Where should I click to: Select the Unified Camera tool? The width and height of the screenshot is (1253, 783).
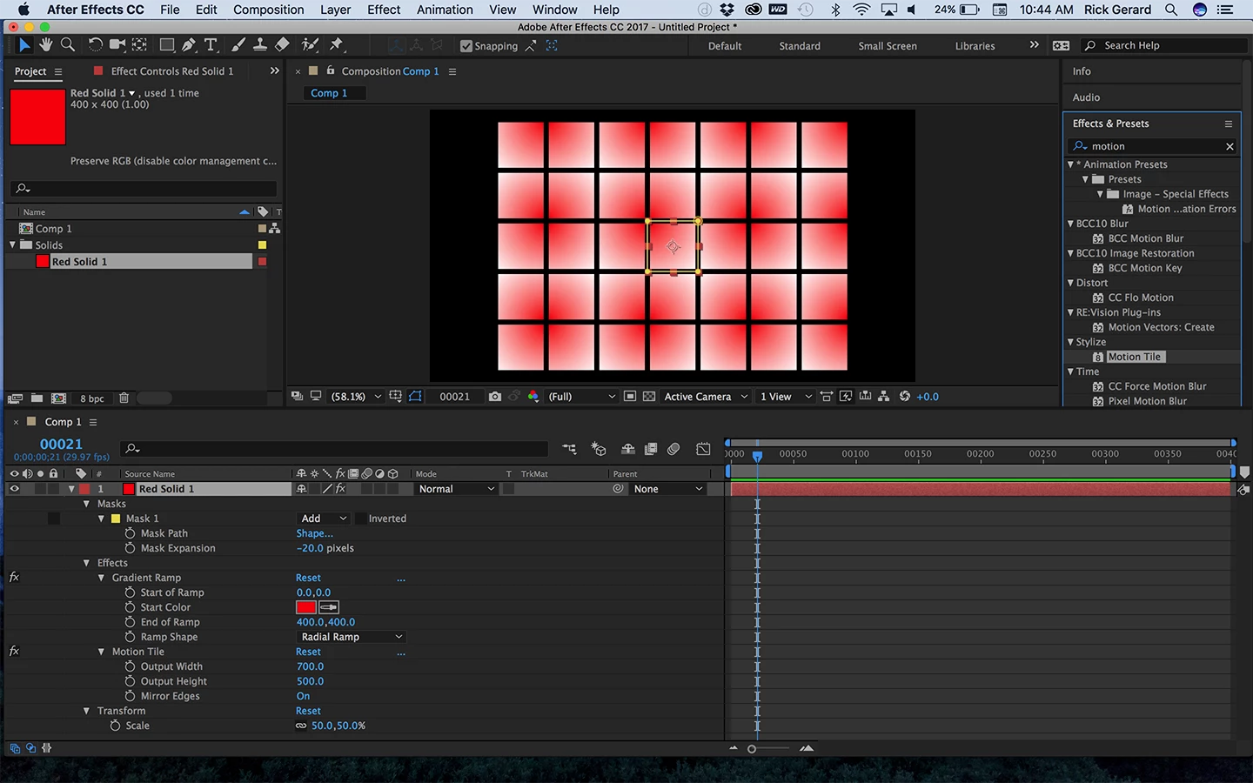click(x=117, y=44)
